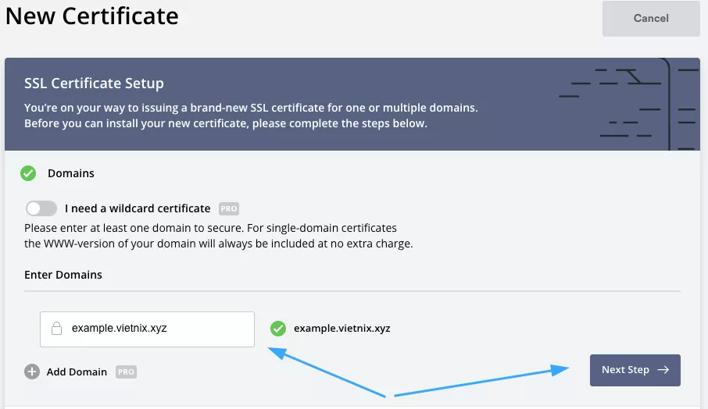Click the Cancel button
The width and height of the screenshot is (708, 409).
coord(650,19)
